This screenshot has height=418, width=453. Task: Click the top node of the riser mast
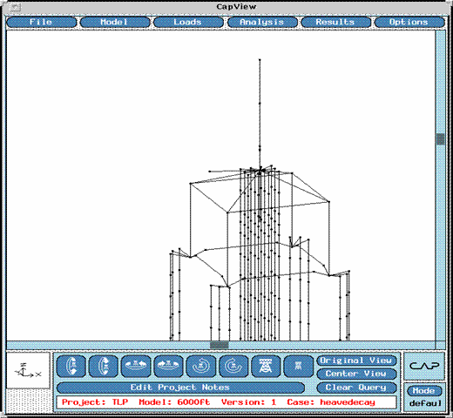tap(260, 60)
